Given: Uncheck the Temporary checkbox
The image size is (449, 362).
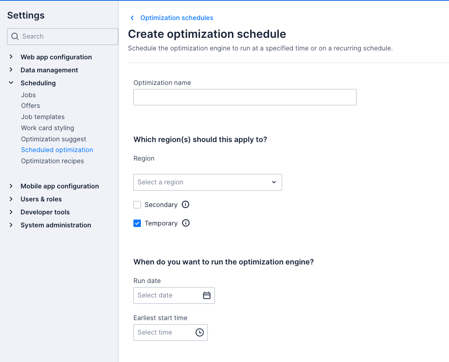Looking at the screenshot, I should click(137, 223).
